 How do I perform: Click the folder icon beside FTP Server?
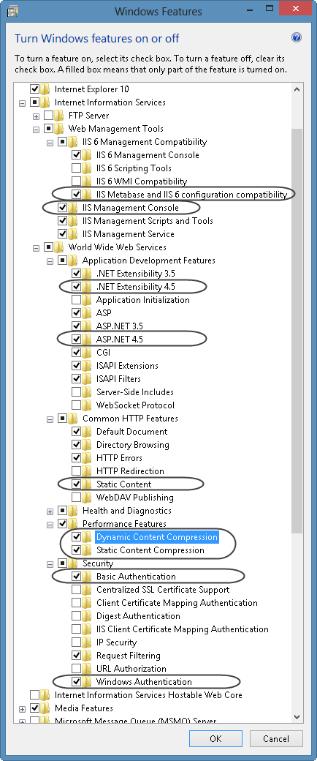tap(60, 116)
